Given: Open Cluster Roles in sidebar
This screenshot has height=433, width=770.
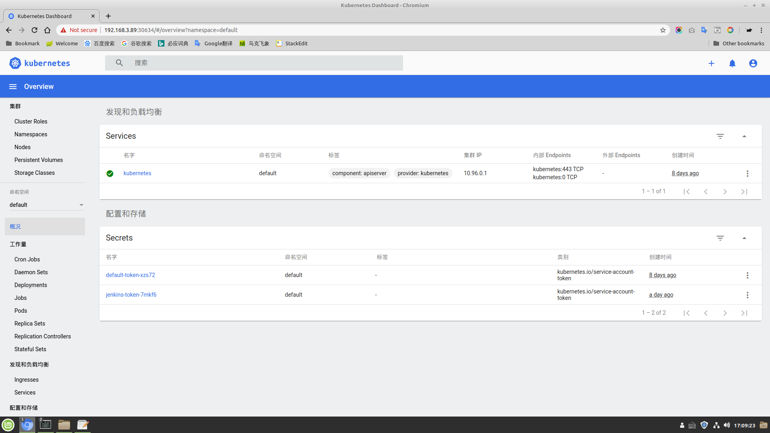Looking at the screenshot, I should (31, 121).
